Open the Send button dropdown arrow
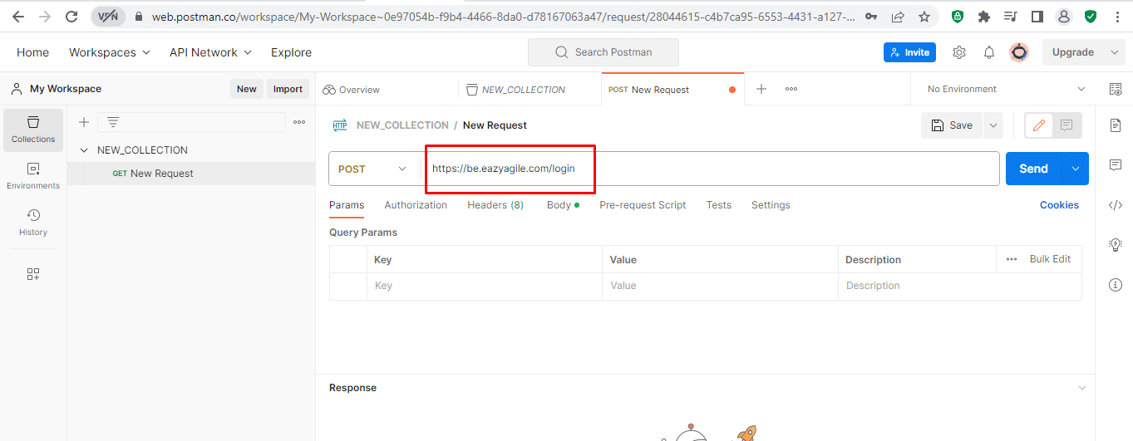Screen dimensions: 1133x441 [x=1076, y=169]
